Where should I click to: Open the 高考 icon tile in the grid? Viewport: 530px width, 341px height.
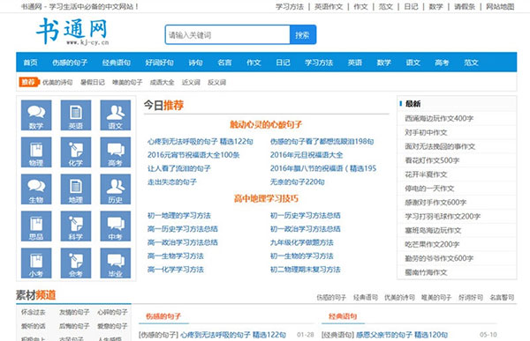[115, 152]
